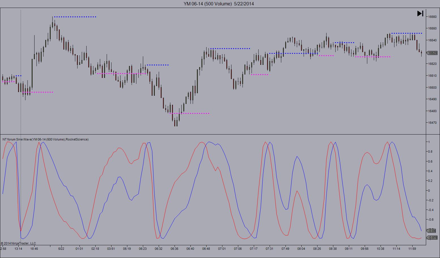
Task: Click the 16510 price axis label
Action: click(x=432, y=76)
